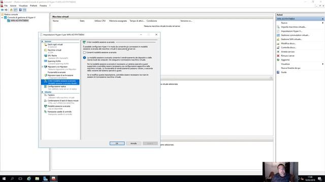Open Configurazione replica settings icon

tap(46, 86)
